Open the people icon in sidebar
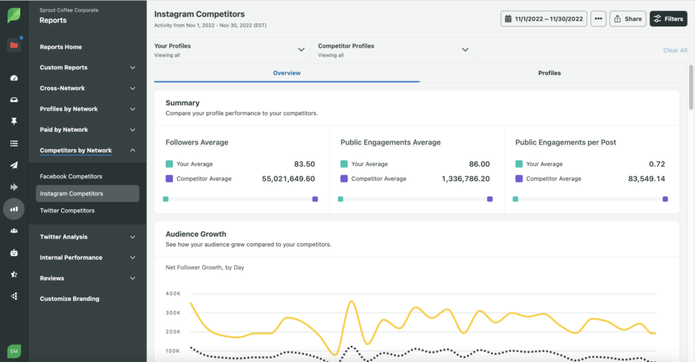The width and height of the screenshot is (695, 362). [14, 230]
